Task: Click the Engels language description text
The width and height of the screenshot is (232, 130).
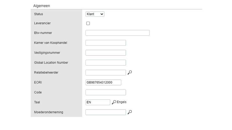Action: (122, 102)
